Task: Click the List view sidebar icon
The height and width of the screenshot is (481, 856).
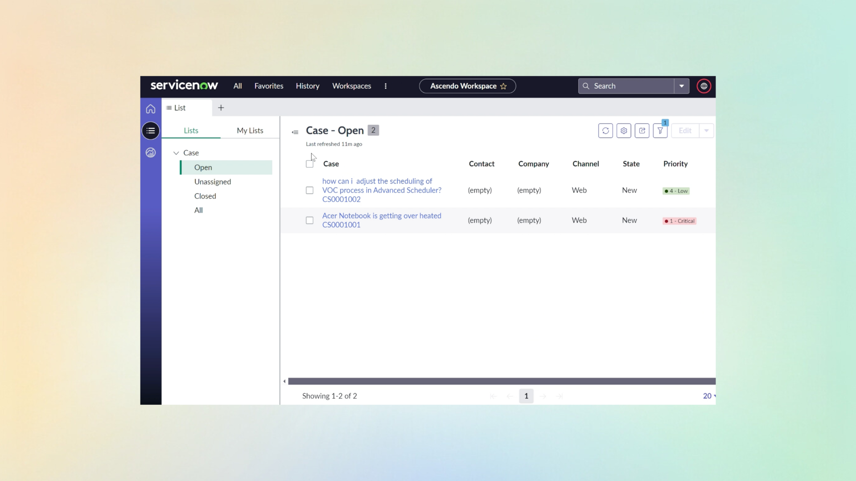Action: coord(151,130)
